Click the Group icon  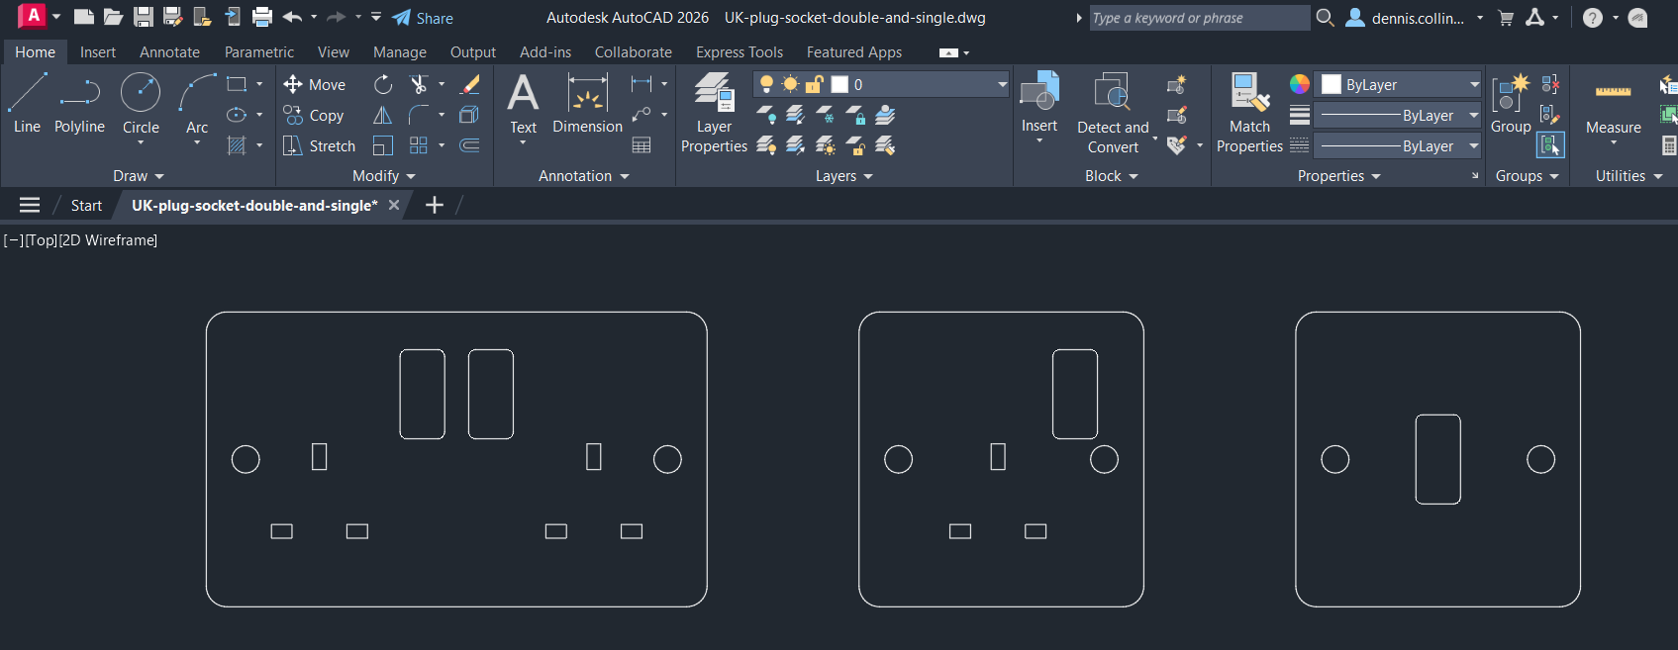point(1511,103)
